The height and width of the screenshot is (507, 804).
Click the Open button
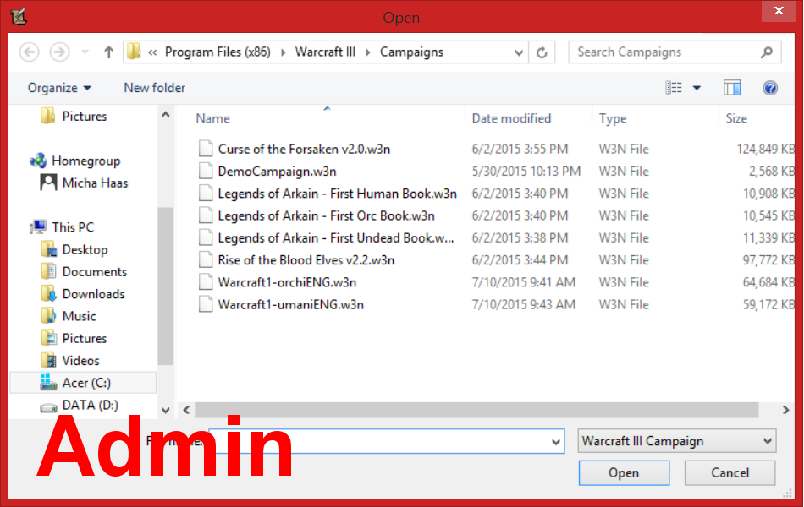coord(624,472)
